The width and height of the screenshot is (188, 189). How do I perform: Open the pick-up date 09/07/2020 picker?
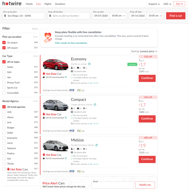point(101,16)
